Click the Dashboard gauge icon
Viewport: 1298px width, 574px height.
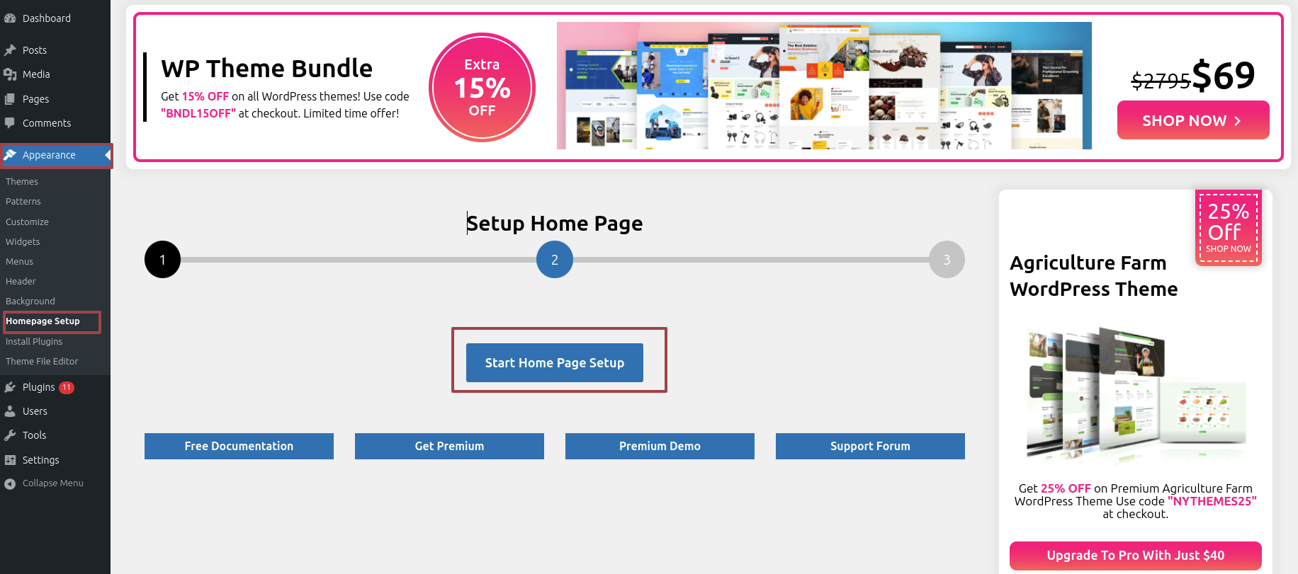point(10,18)
